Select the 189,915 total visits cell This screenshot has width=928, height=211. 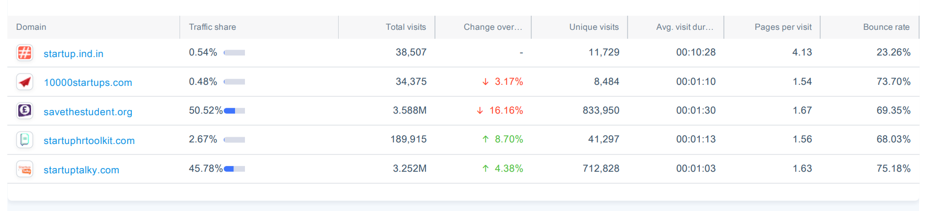408,139
